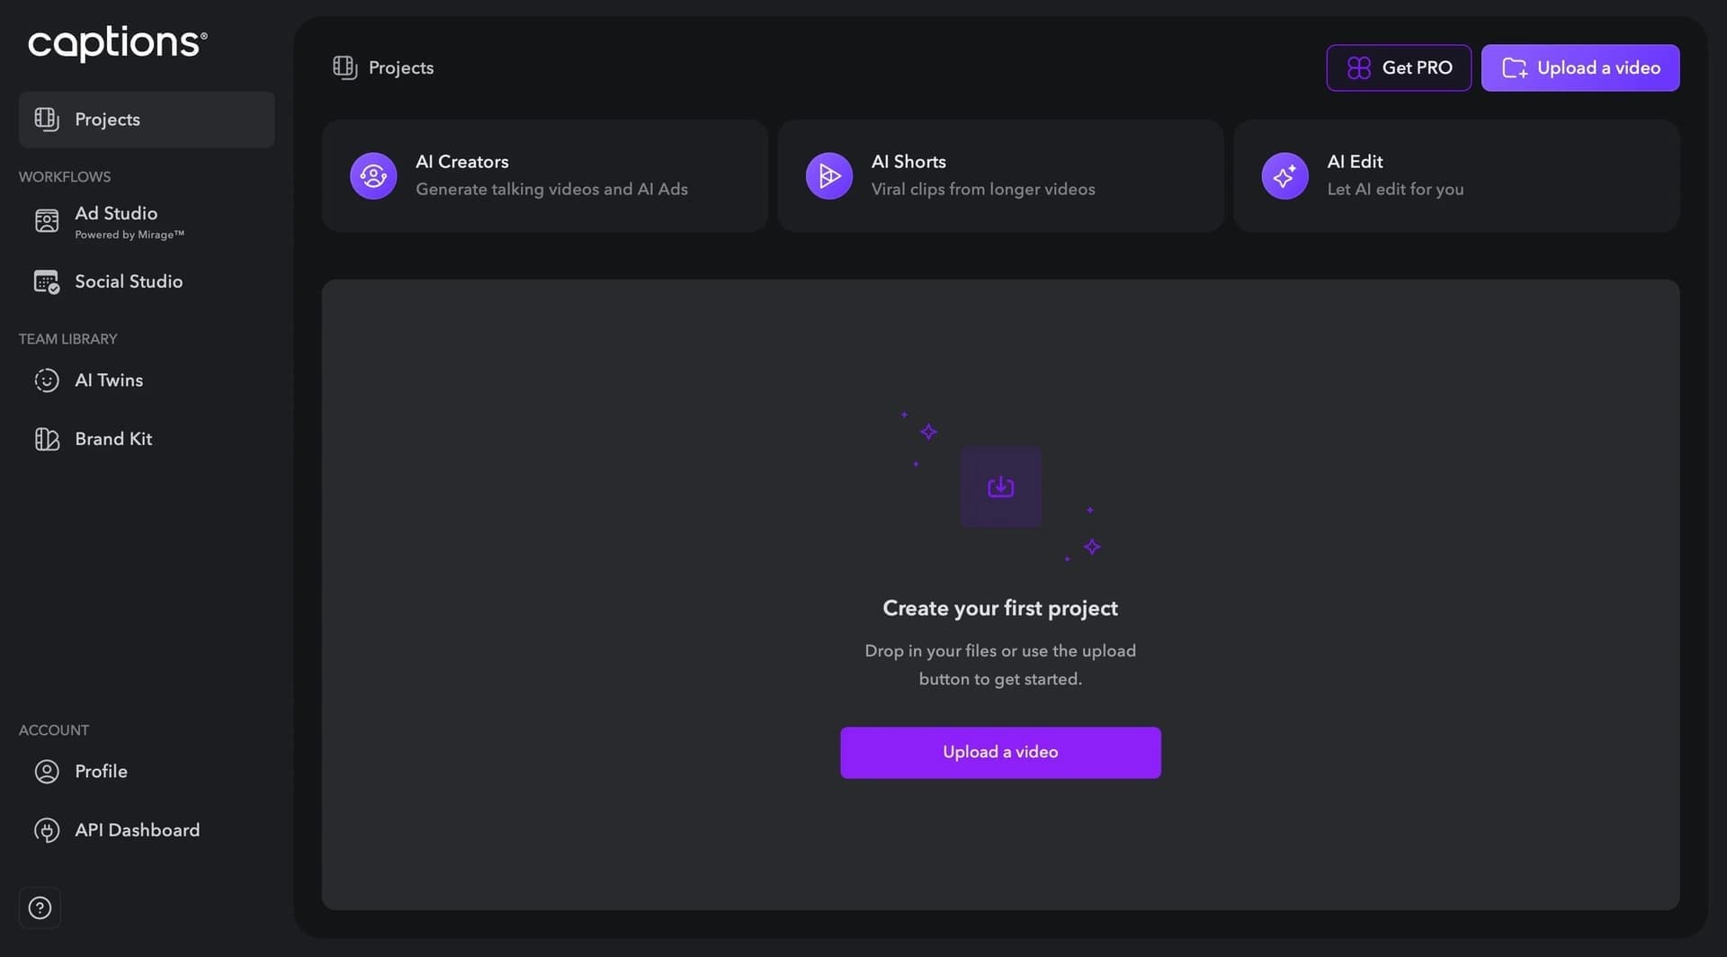Open the Projects sidebar item

tap(147, 120)
